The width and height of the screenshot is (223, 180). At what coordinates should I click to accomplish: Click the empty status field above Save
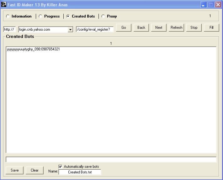[x=111, y=160]
